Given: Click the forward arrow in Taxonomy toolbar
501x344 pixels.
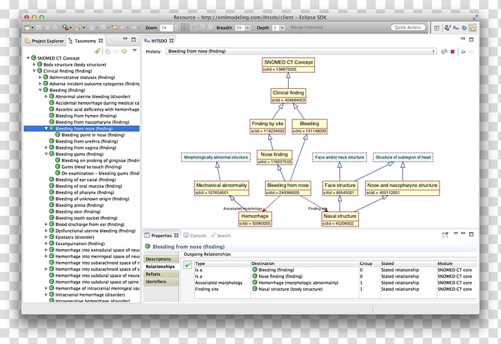Looking at the screenshot, I should click(x=124, y=51).
